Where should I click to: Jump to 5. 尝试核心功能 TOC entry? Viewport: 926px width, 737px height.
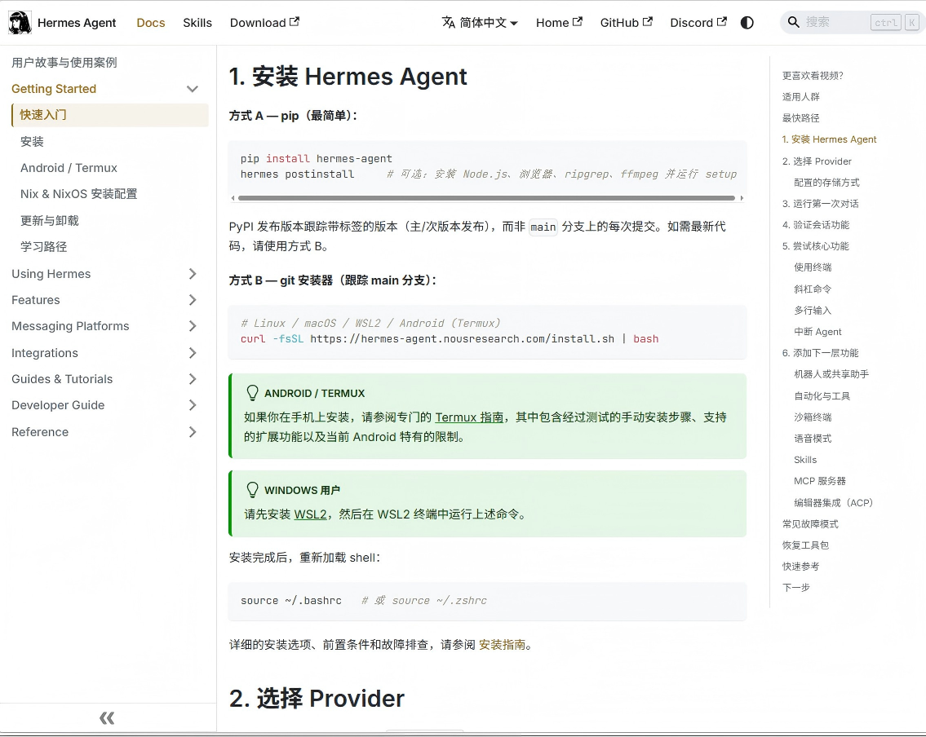[816, 246]
